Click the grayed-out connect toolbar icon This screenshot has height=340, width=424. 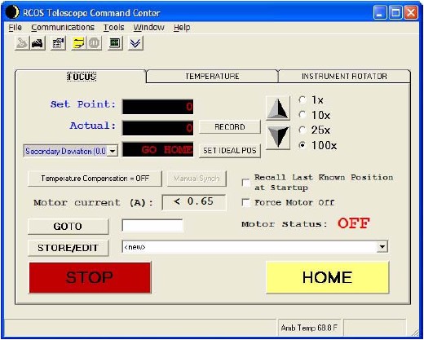point(22,43)
